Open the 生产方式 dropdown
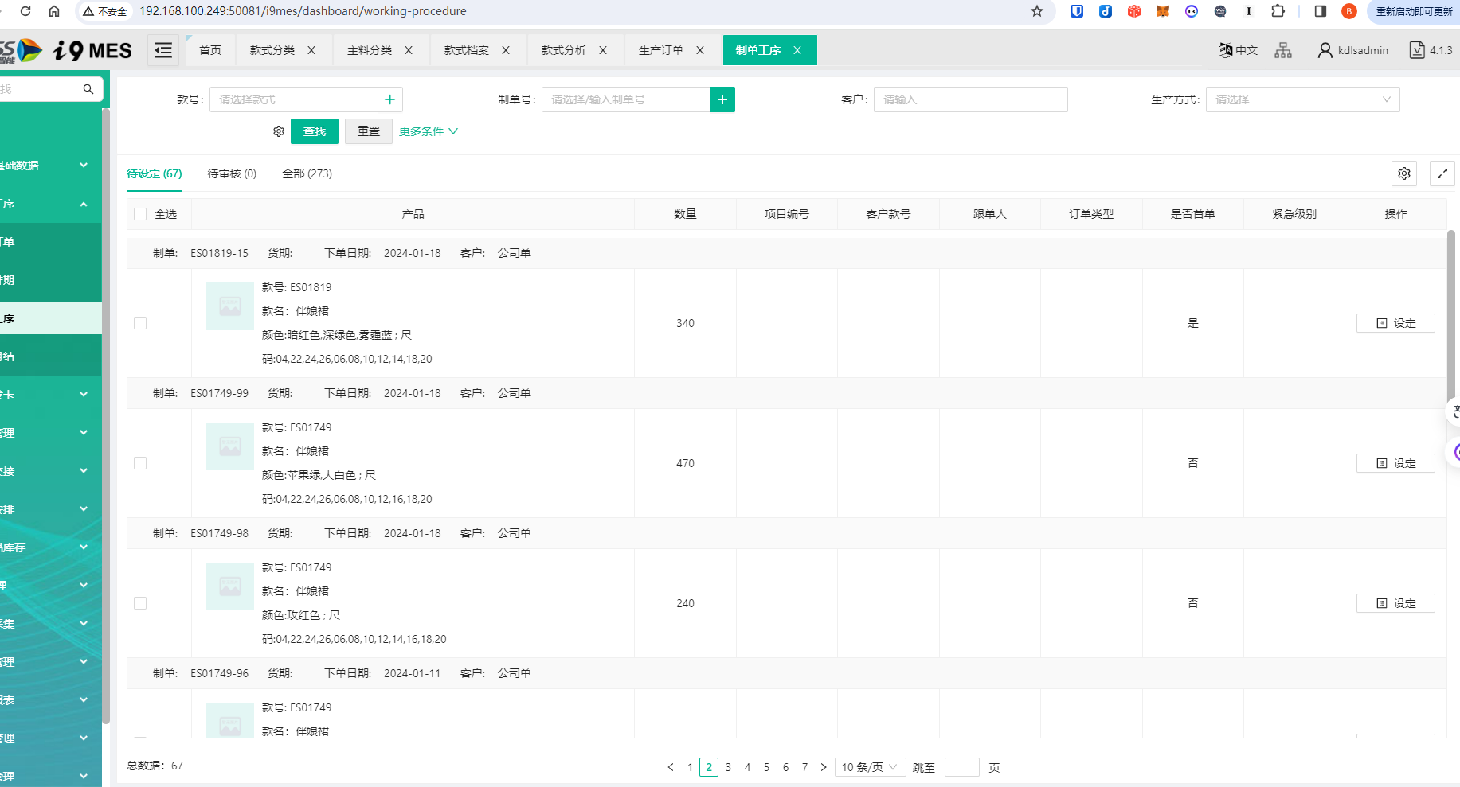1460x787 pixels. (1303, 99)
